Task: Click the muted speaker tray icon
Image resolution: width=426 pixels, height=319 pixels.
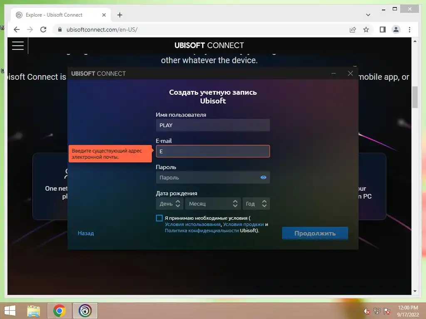Action: tap(367, 311)
